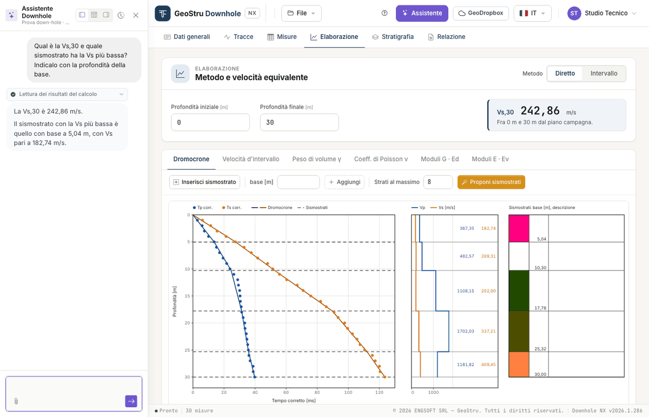Switch assistant to right side panel layout
This screenshot has width=649, height=417.
click(106, 15)
